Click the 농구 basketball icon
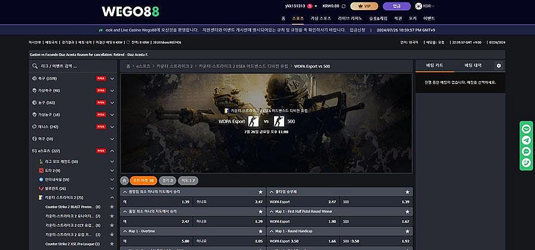Viewport: 535px width, 250px height. point(34,102)
